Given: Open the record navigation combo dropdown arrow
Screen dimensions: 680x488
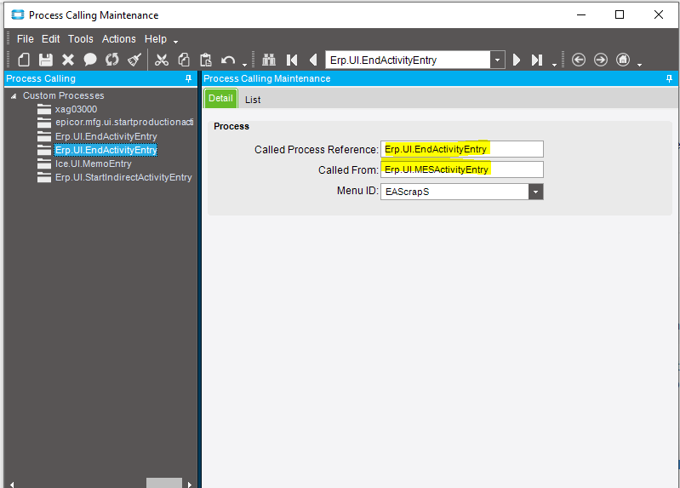Looking at the screenshot, I should [497, 60].
